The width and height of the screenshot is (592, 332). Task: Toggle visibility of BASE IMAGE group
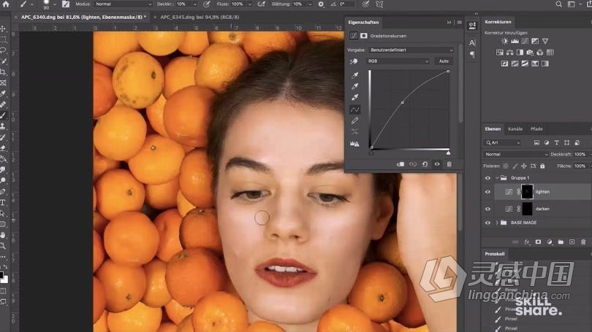(x=488, y=223)
